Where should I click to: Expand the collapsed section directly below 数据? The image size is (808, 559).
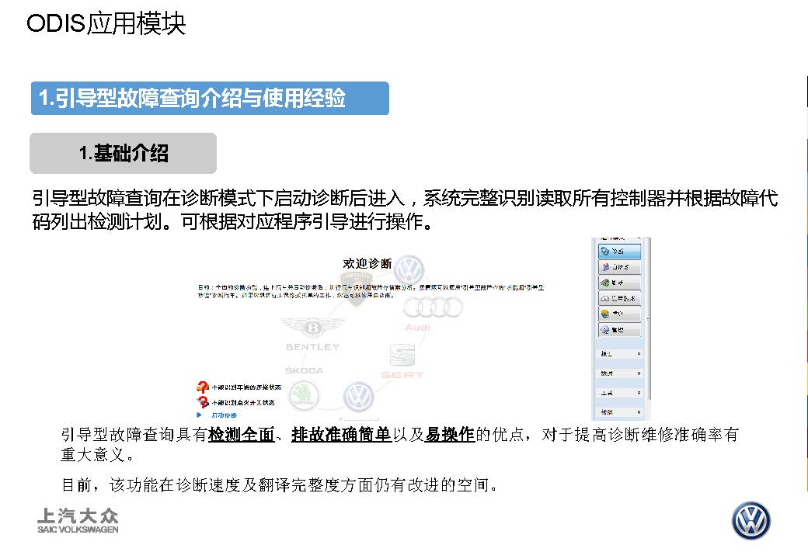click(x=621, y=393)
